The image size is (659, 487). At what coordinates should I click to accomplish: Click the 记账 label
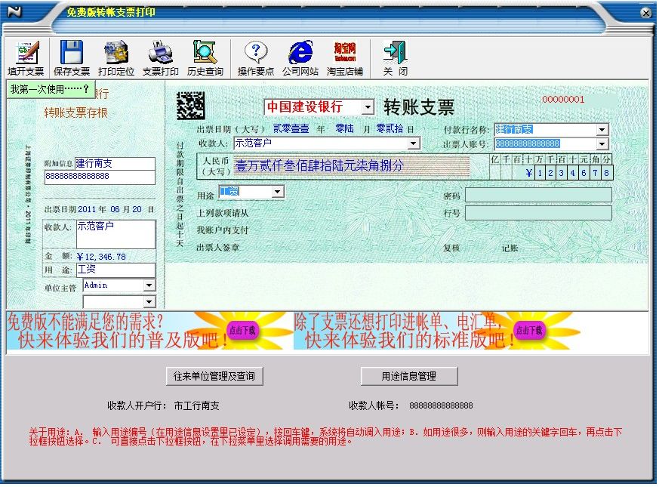pyautogui.click(x=510, y=248)
